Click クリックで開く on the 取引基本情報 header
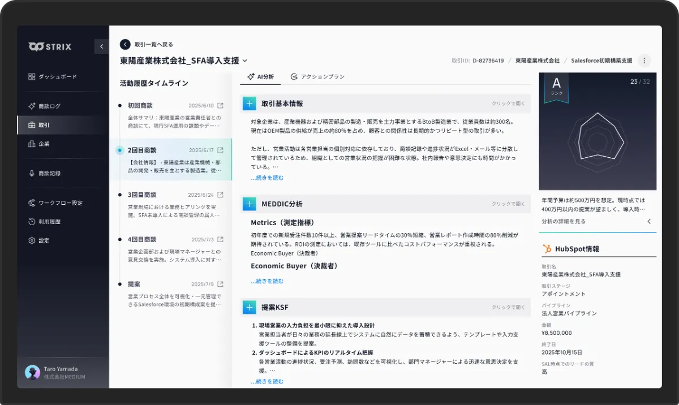The width and height of the screenshot is (679, 405). (x=508, y=104)
